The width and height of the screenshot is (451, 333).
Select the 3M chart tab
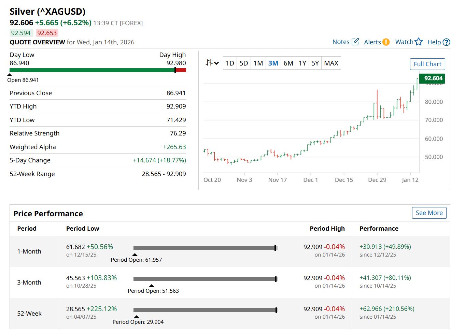273,63
